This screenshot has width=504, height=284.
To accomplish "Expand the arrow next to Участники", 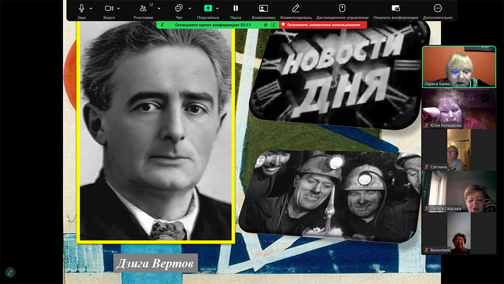I will point(159,9).
